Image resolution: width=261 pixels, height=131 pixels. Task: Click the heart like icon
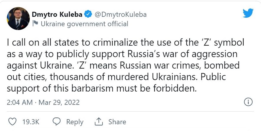[x=12, y=122]
